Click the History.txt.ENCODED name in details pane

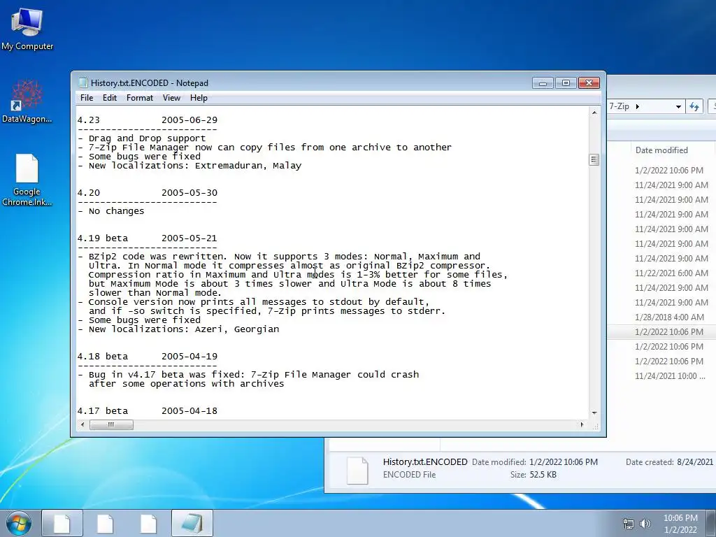click(x=425, y=462)
